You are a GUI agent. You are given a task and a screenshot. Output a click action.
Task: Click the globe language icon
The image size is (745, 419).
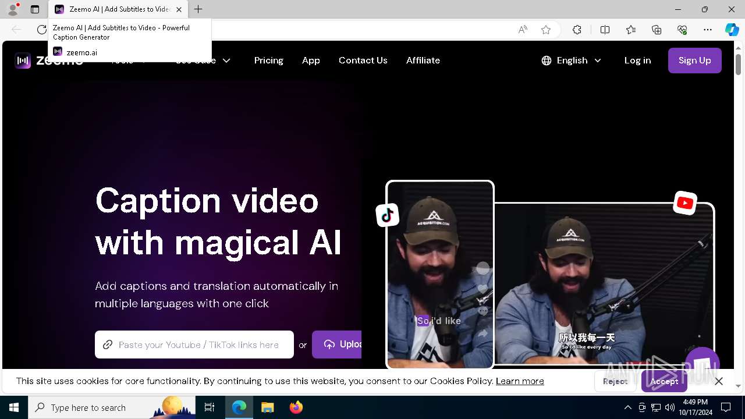546,61
